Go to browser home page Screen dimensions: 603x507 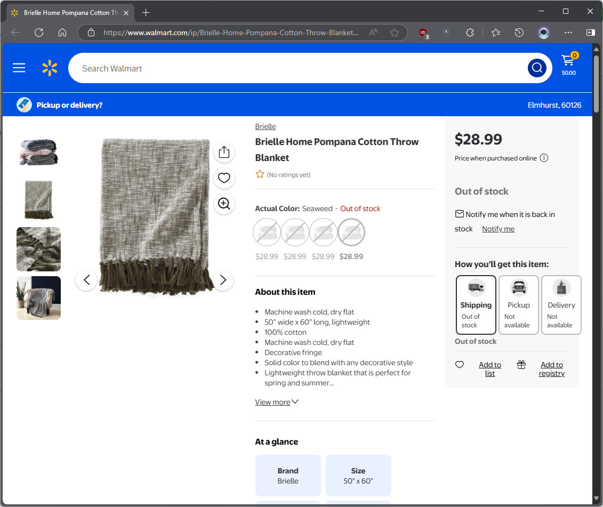click(x=62, y=33)
